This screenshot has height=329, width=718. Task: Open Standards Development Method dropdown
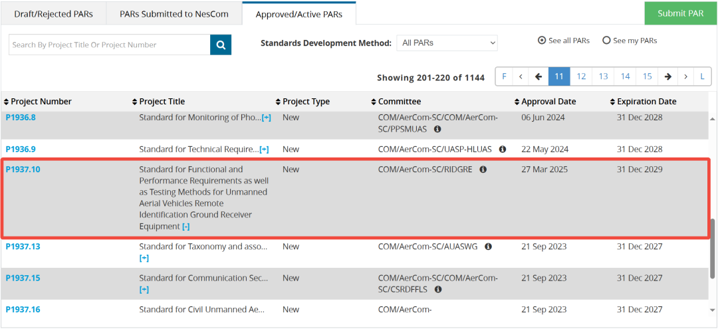pyautogui.click(x=447, y=43)
